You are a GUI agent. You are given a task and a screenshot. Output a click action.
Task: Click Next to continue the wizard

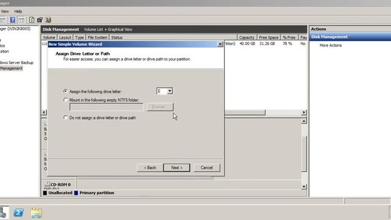(177, 167)
